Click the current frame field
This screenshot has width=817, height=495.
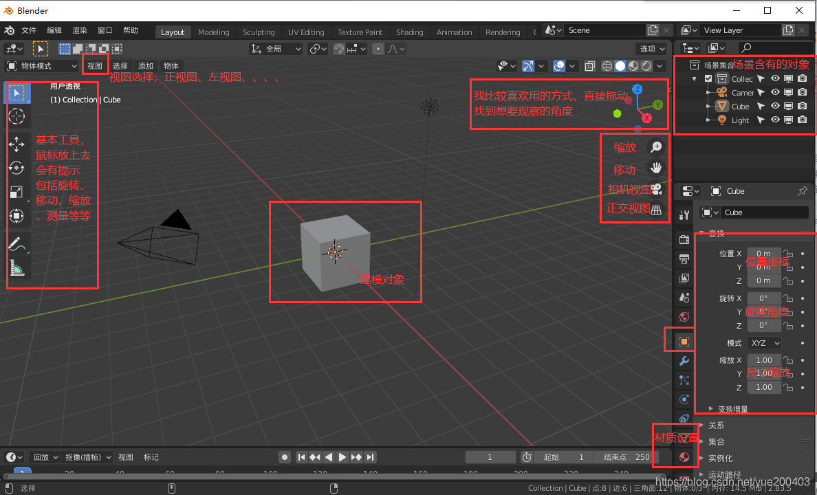click(x=490, y=457)
